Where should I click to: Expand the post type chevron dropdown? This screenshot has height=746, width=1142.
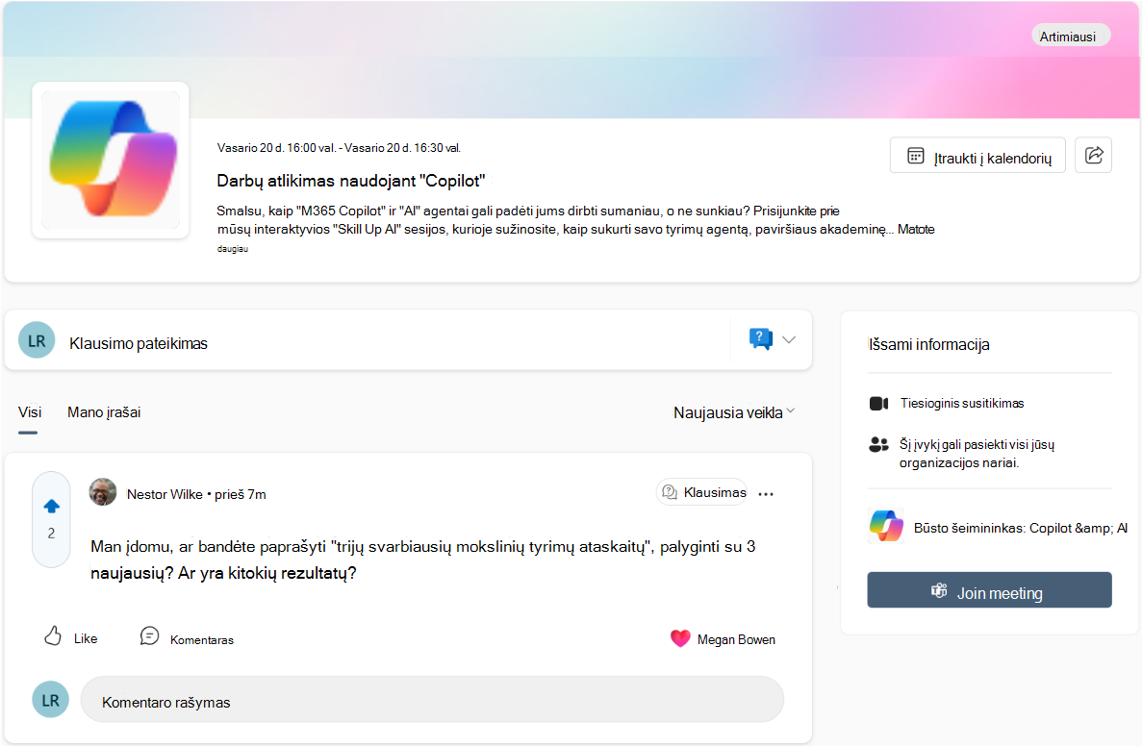pyautogui.click(x=789, y=339)
